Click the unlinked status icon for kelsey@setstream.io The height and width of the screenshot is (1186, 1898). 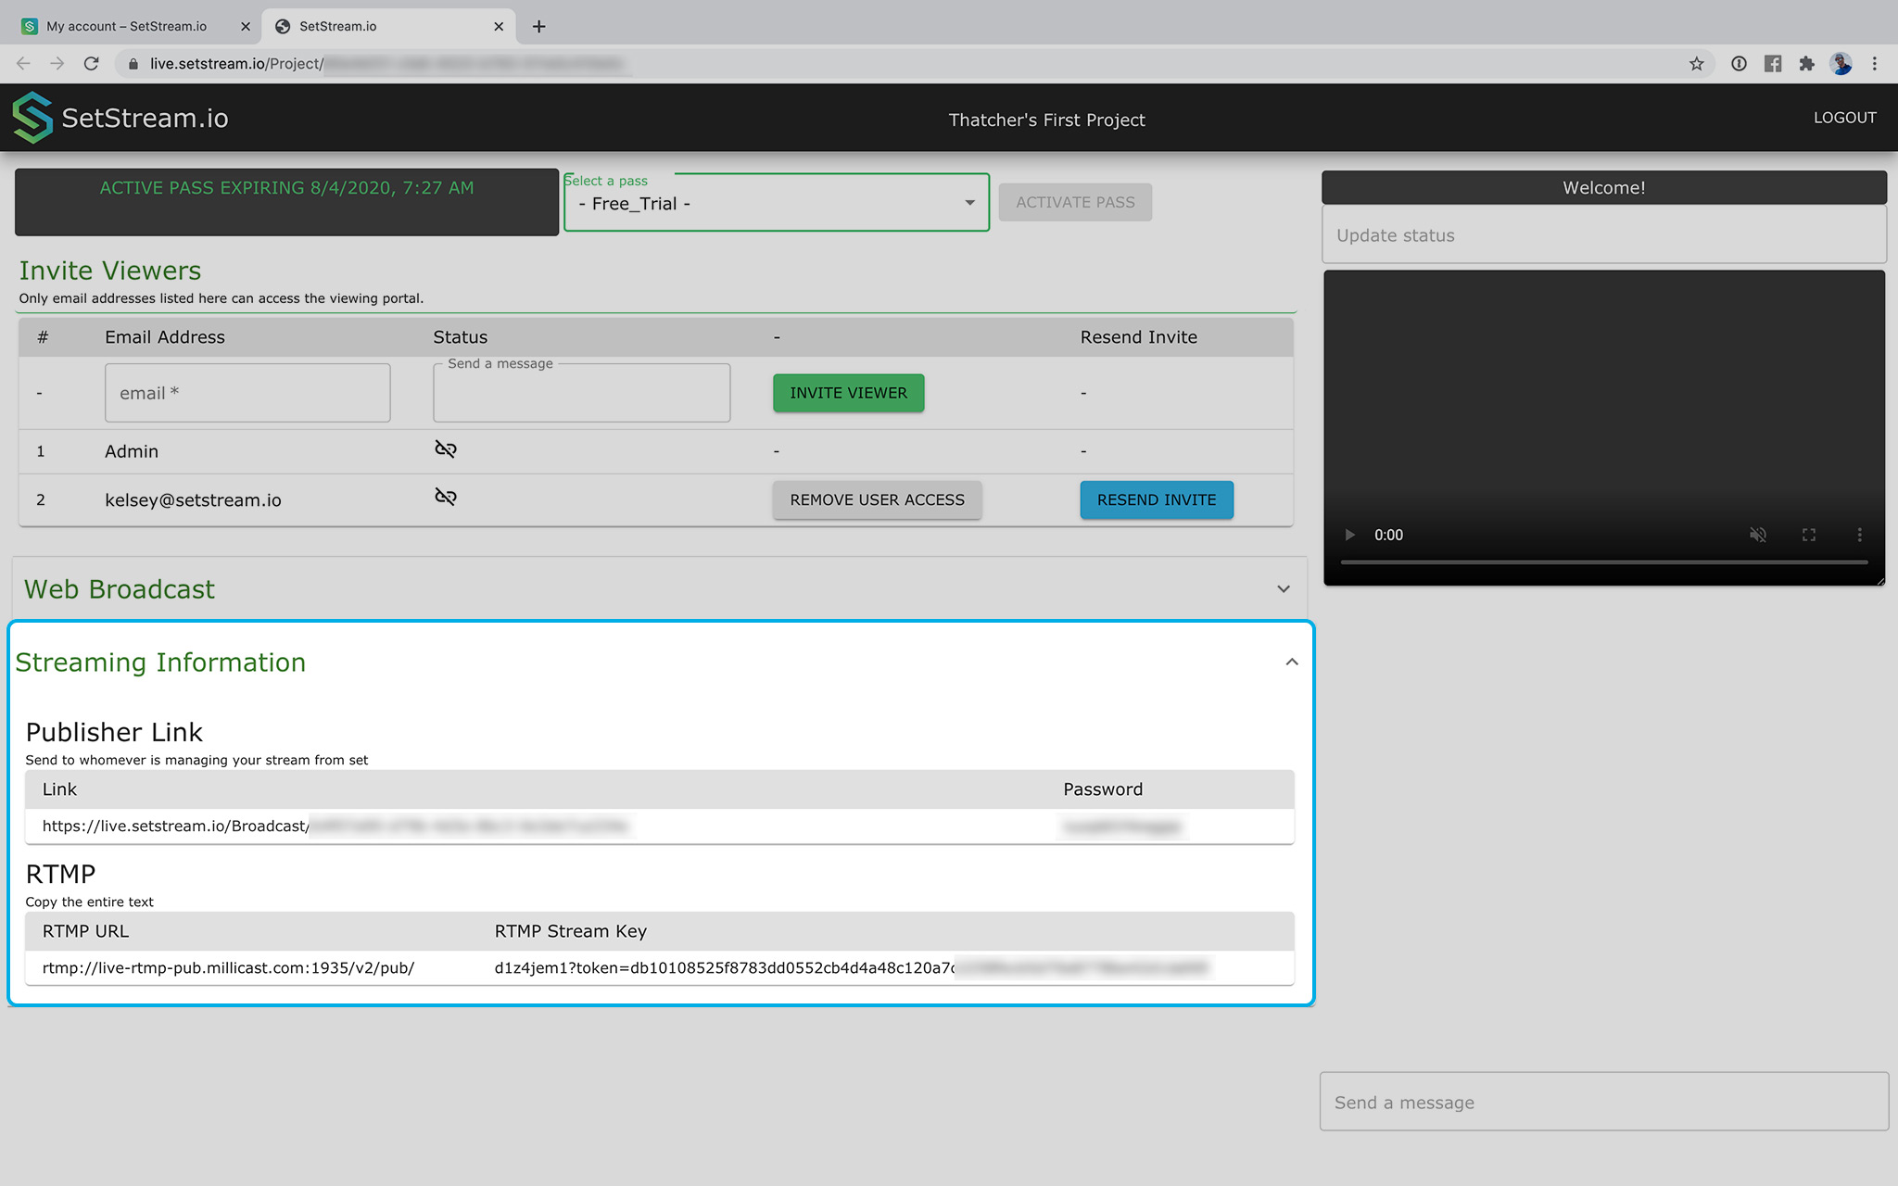pyautogui.click(x=446, y=497)
